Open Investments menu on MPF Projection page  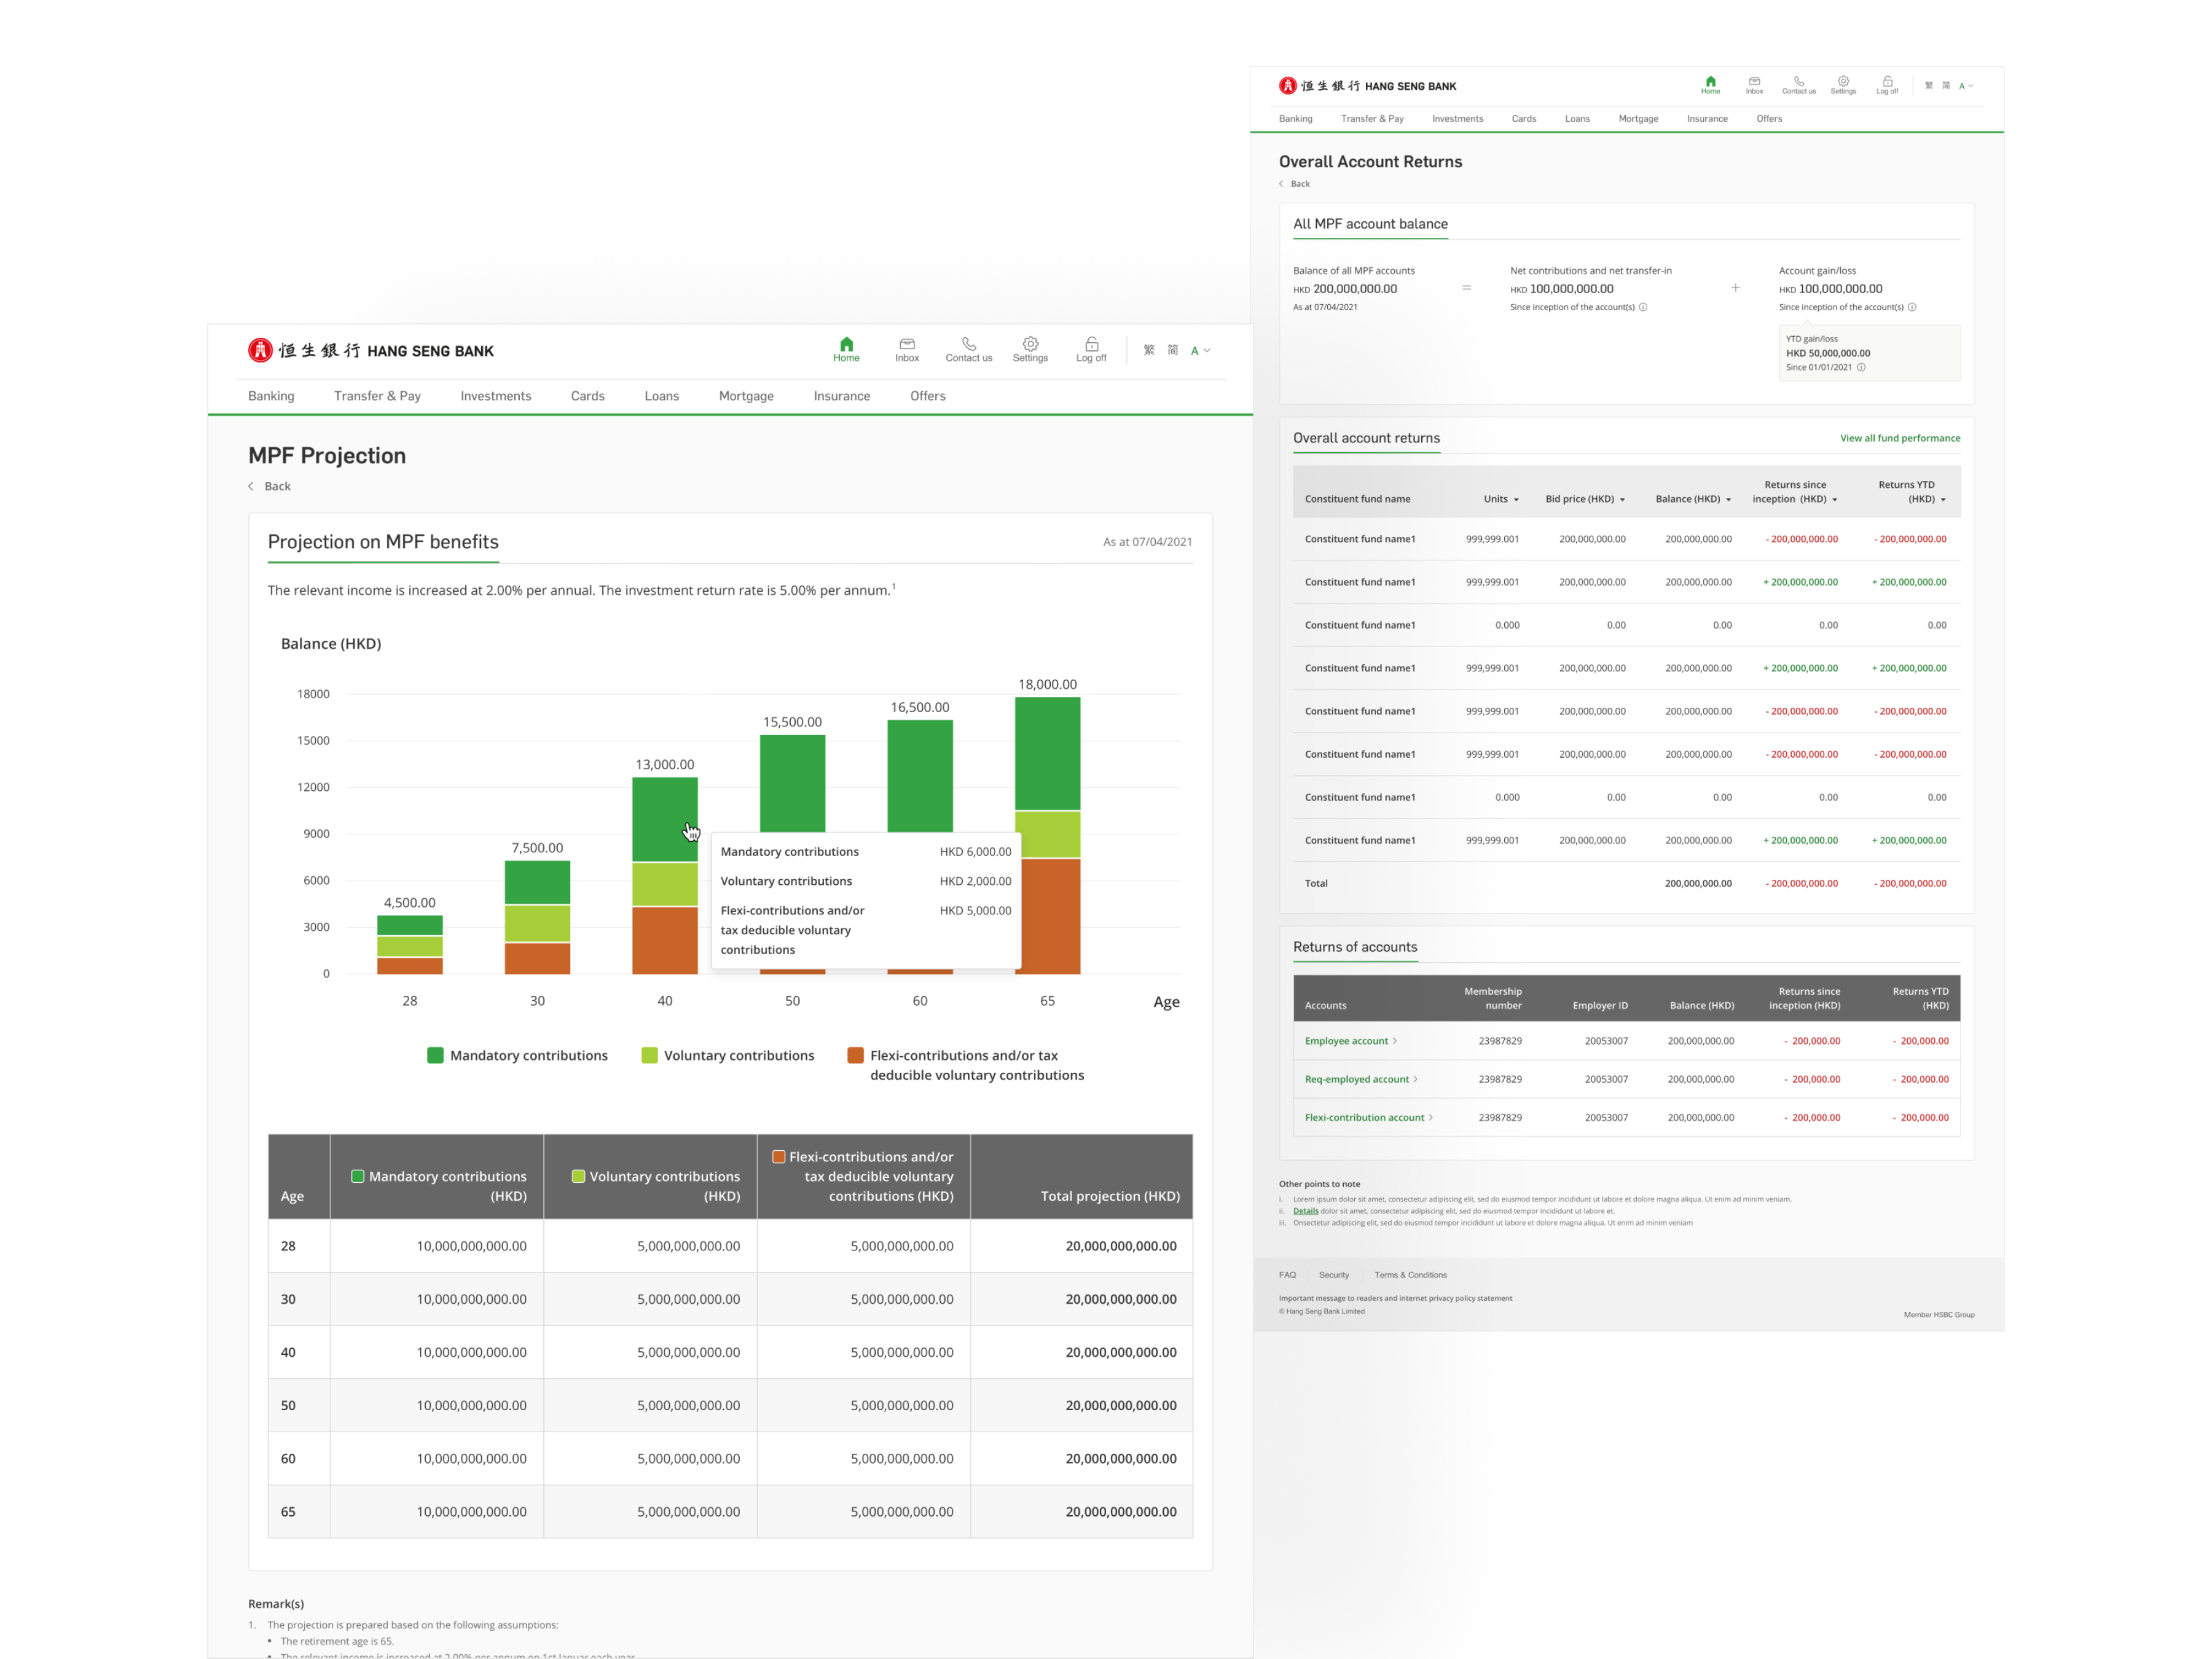(495, 396)
